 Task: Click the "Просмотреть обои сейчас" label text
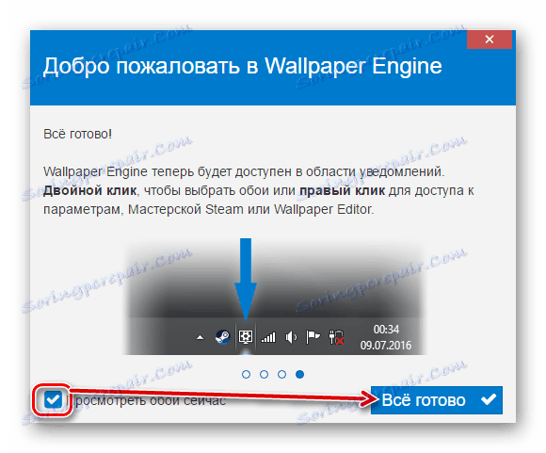pyautogui.click(x=146, y=400)
